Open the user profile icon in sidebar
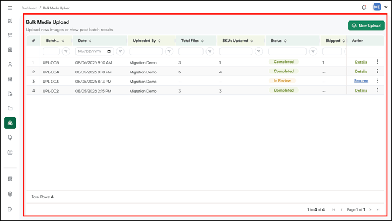The width and height of the screenshot is (392, 221). point(10,65)
